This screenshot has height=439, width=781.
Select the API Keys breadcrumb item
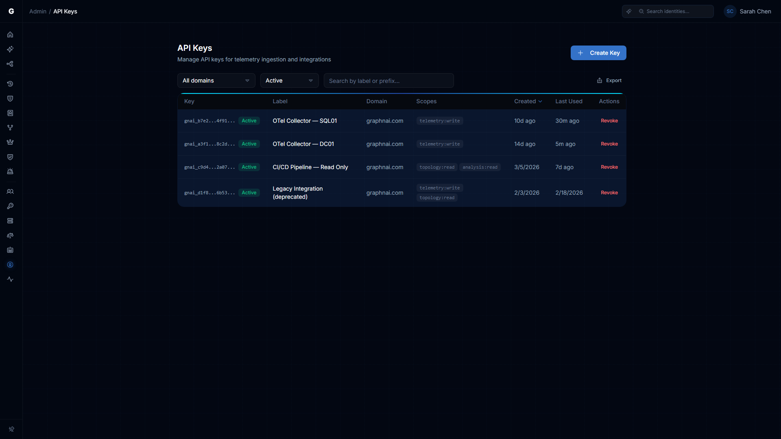(65, 11)
